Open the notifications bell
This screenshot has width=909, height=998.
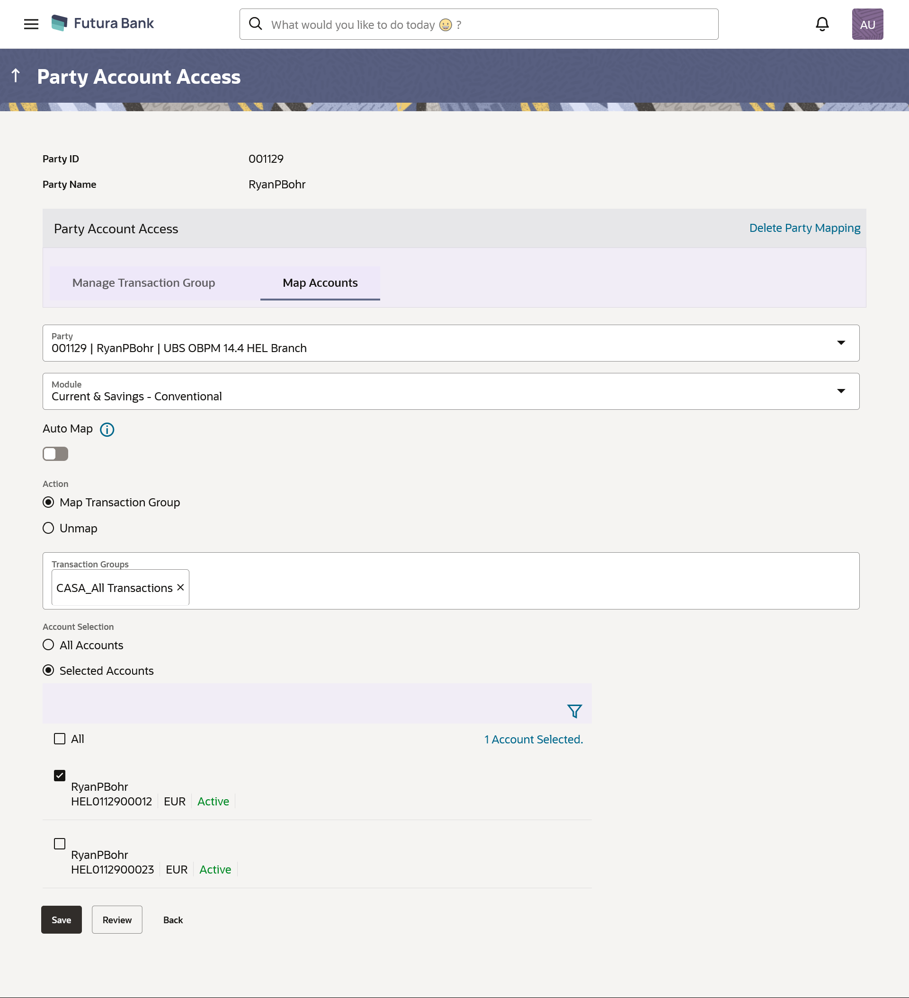[x=822, y=24]
